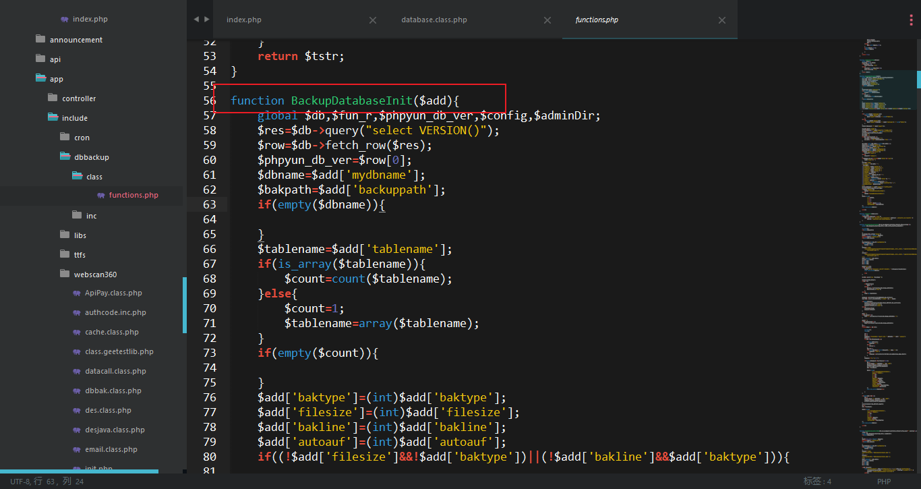Click the PHP icon beside sidebar functions.php
This screenshot has height=489, width=921.
point(101,196)
